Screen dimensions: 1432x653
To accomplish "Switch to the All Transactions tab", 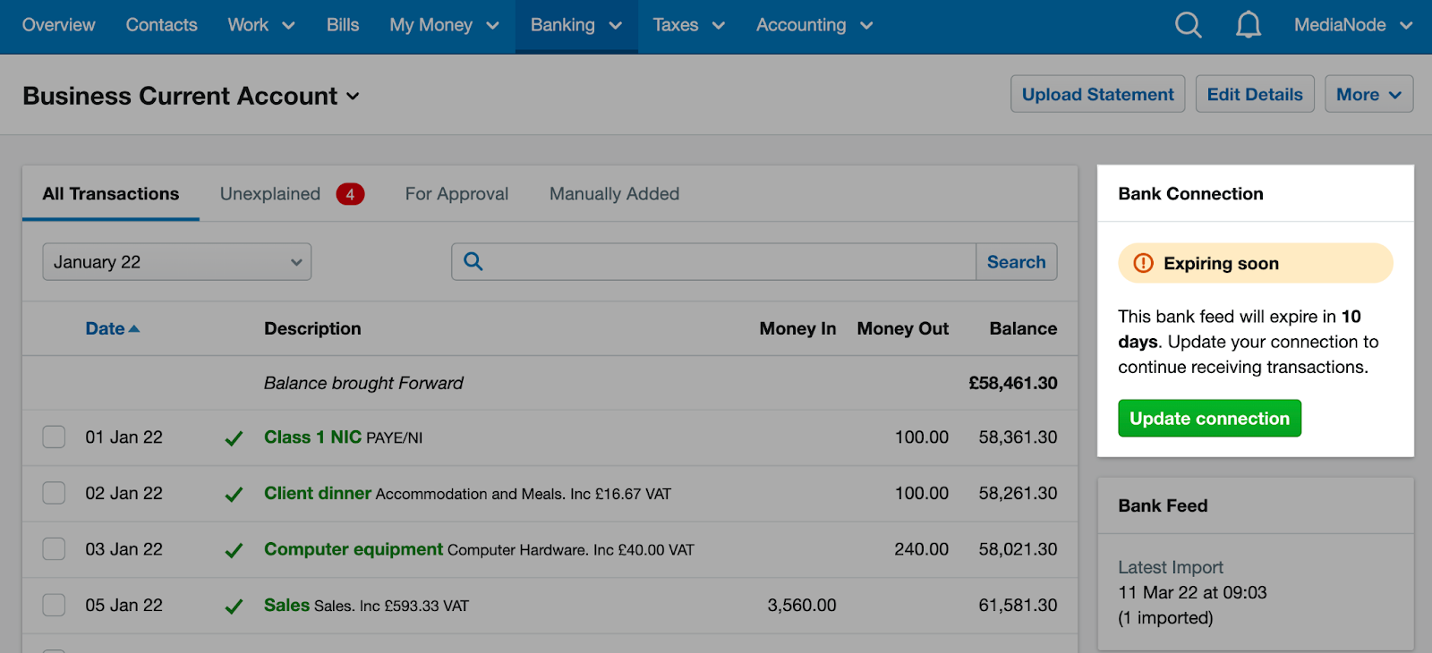I will [x=111, y=194].
